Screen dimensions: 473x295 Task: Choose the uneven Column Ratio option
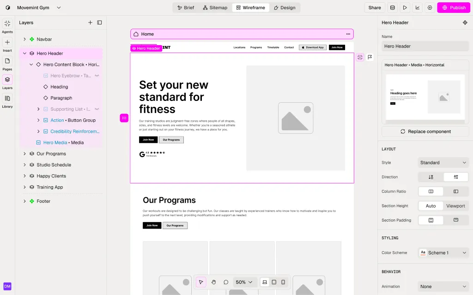pos(456,191)
